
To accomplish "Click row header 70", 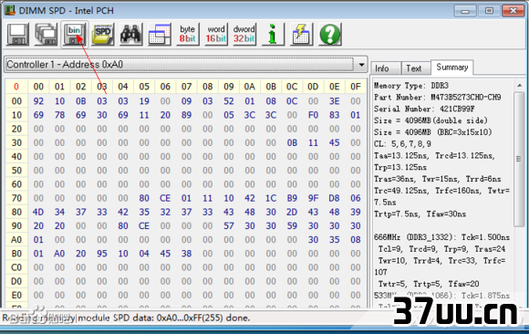I will point(16,198).
